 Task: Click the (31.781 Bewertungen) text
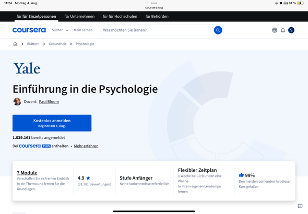(94, 184)
